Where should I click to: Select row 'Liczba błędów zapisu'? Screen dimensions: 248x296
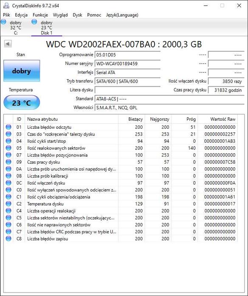point(121,238)
